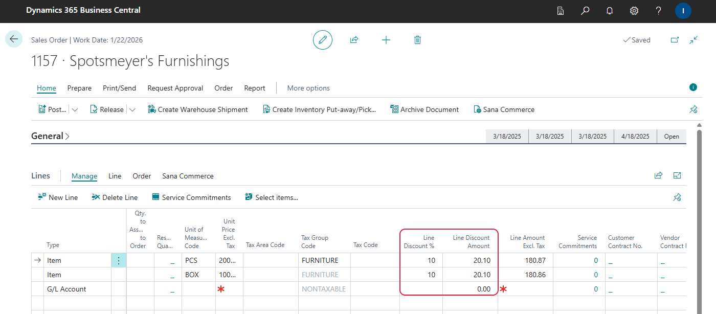Screen dimensions: 716x314
Task: Open row options for first Item line
Action: point(119,260)
